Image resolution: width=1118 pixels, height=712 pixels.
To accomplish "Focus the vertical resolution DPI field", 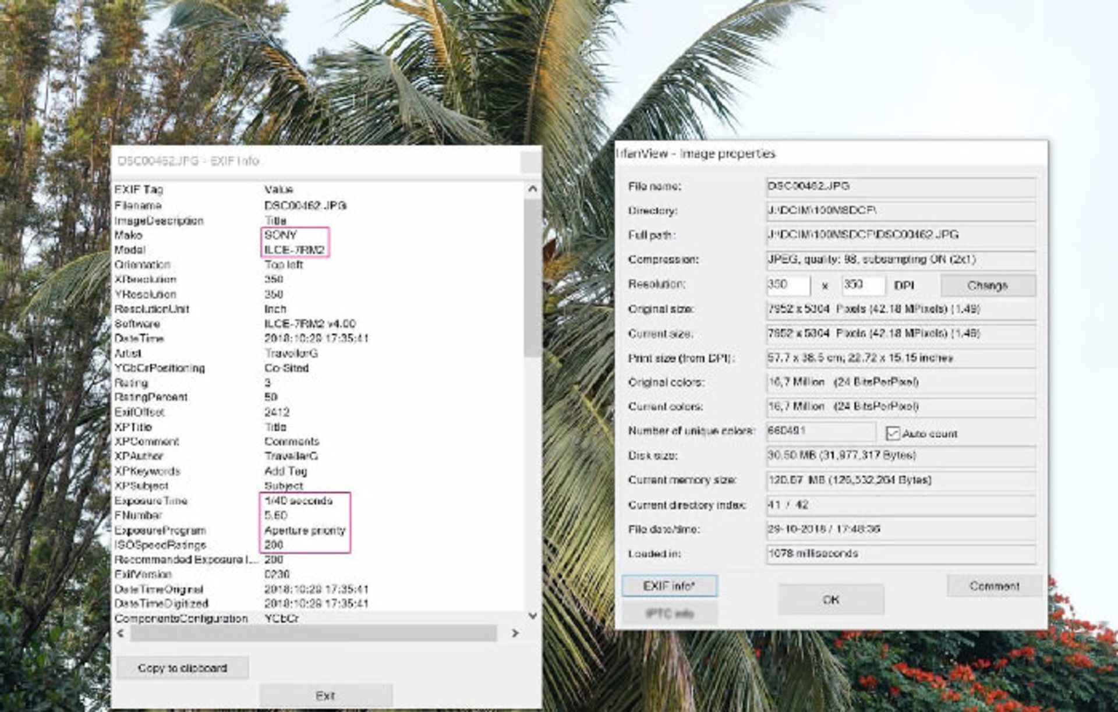I will (862, 285).
